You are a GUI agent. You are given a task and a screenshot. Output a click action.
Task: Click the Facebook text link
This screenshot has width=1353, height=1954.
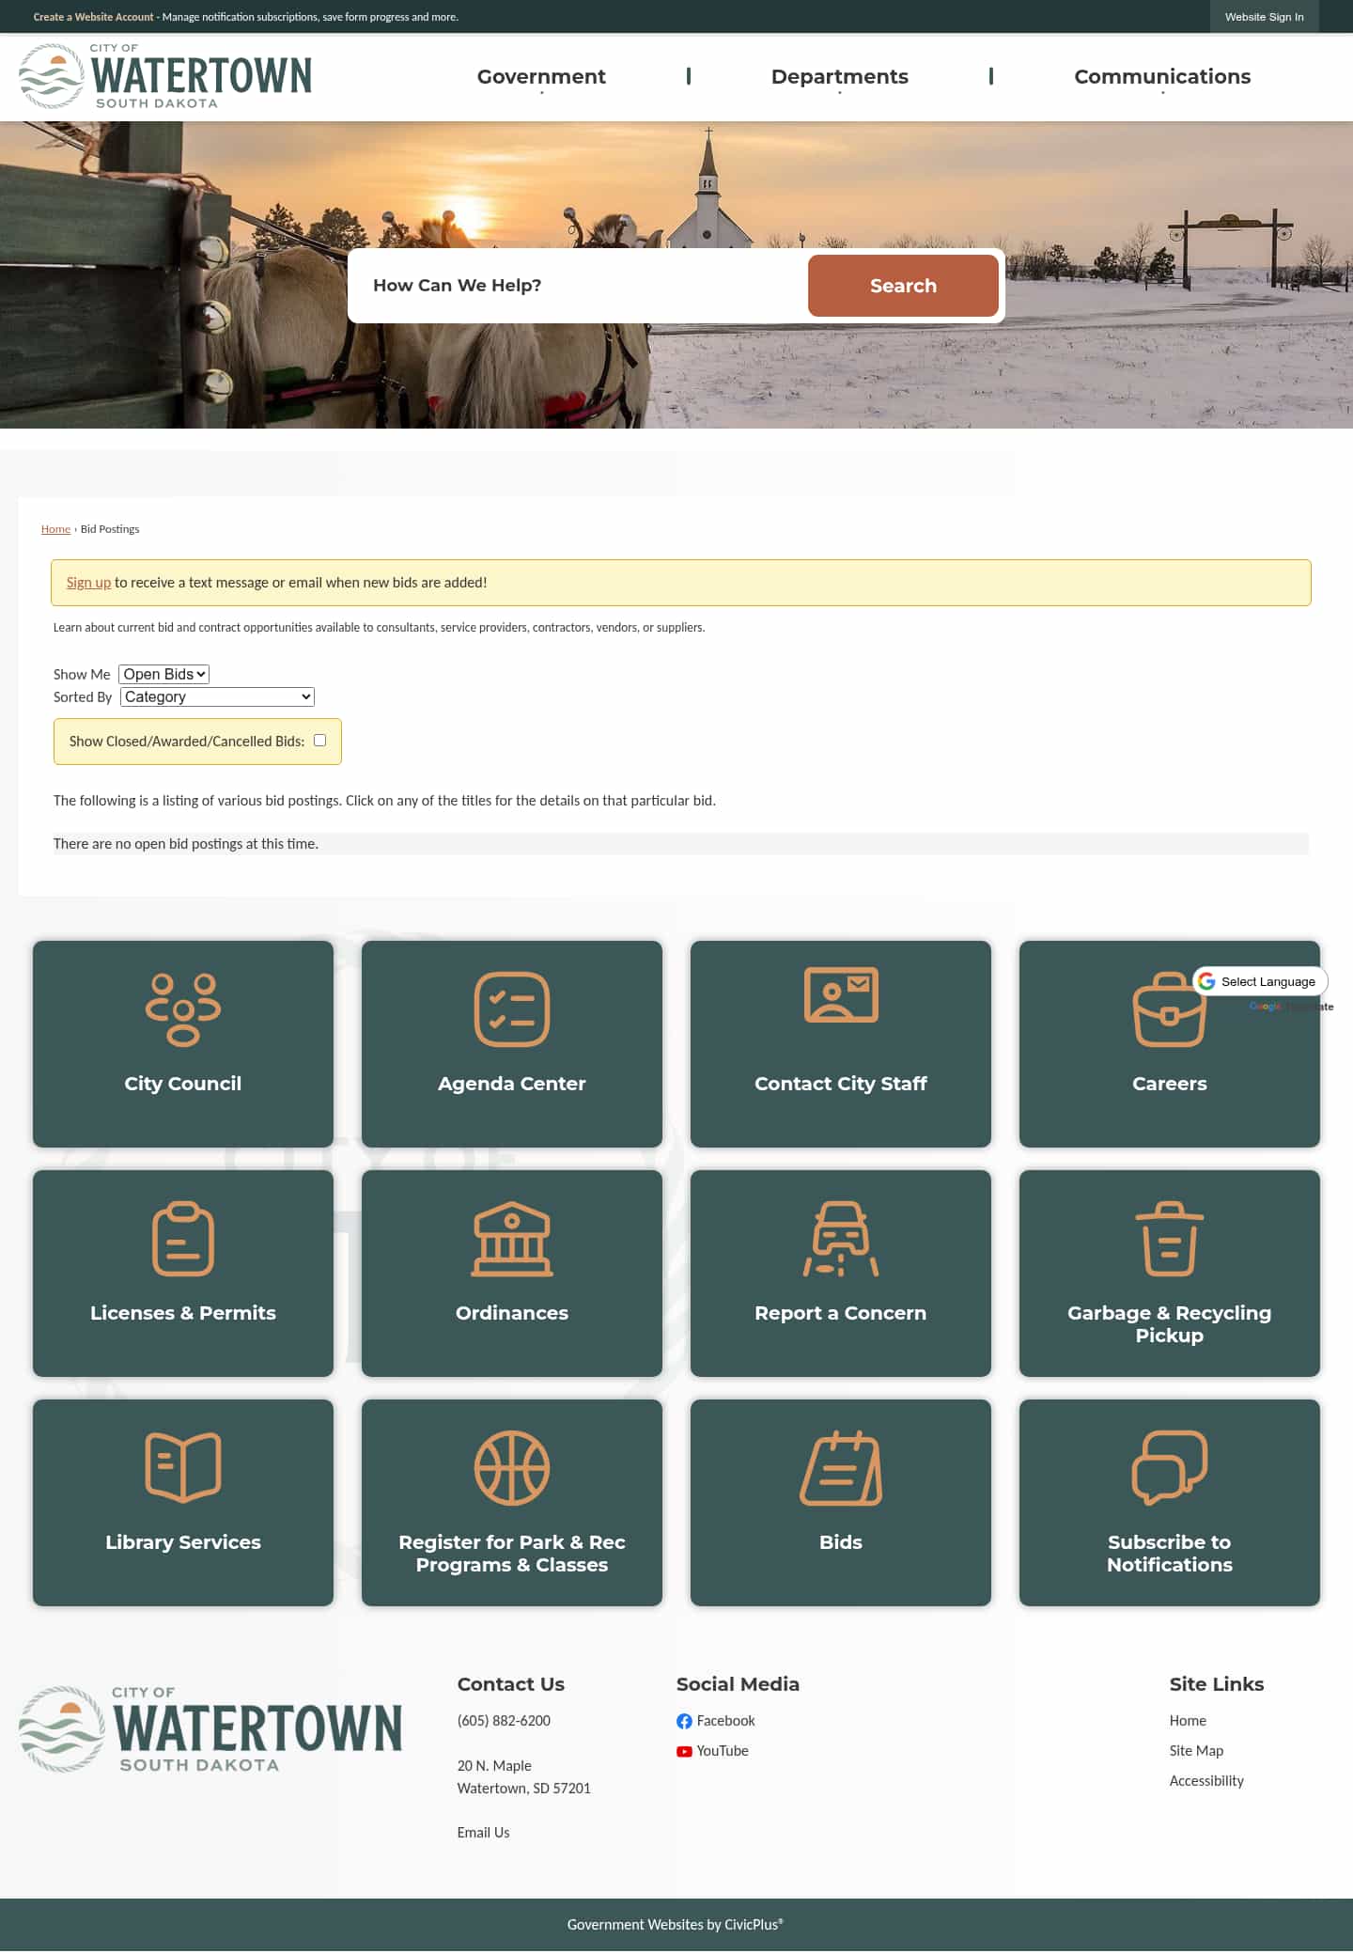pos(725,1721)
